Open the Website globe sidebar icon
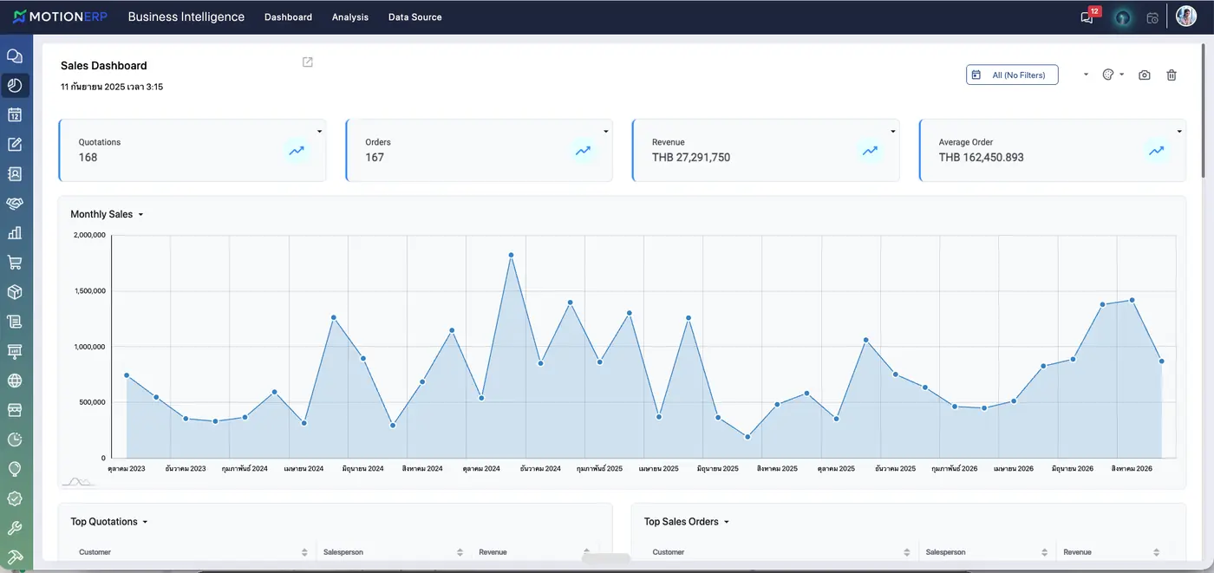 pyautogui.click(x=15, y=381)
